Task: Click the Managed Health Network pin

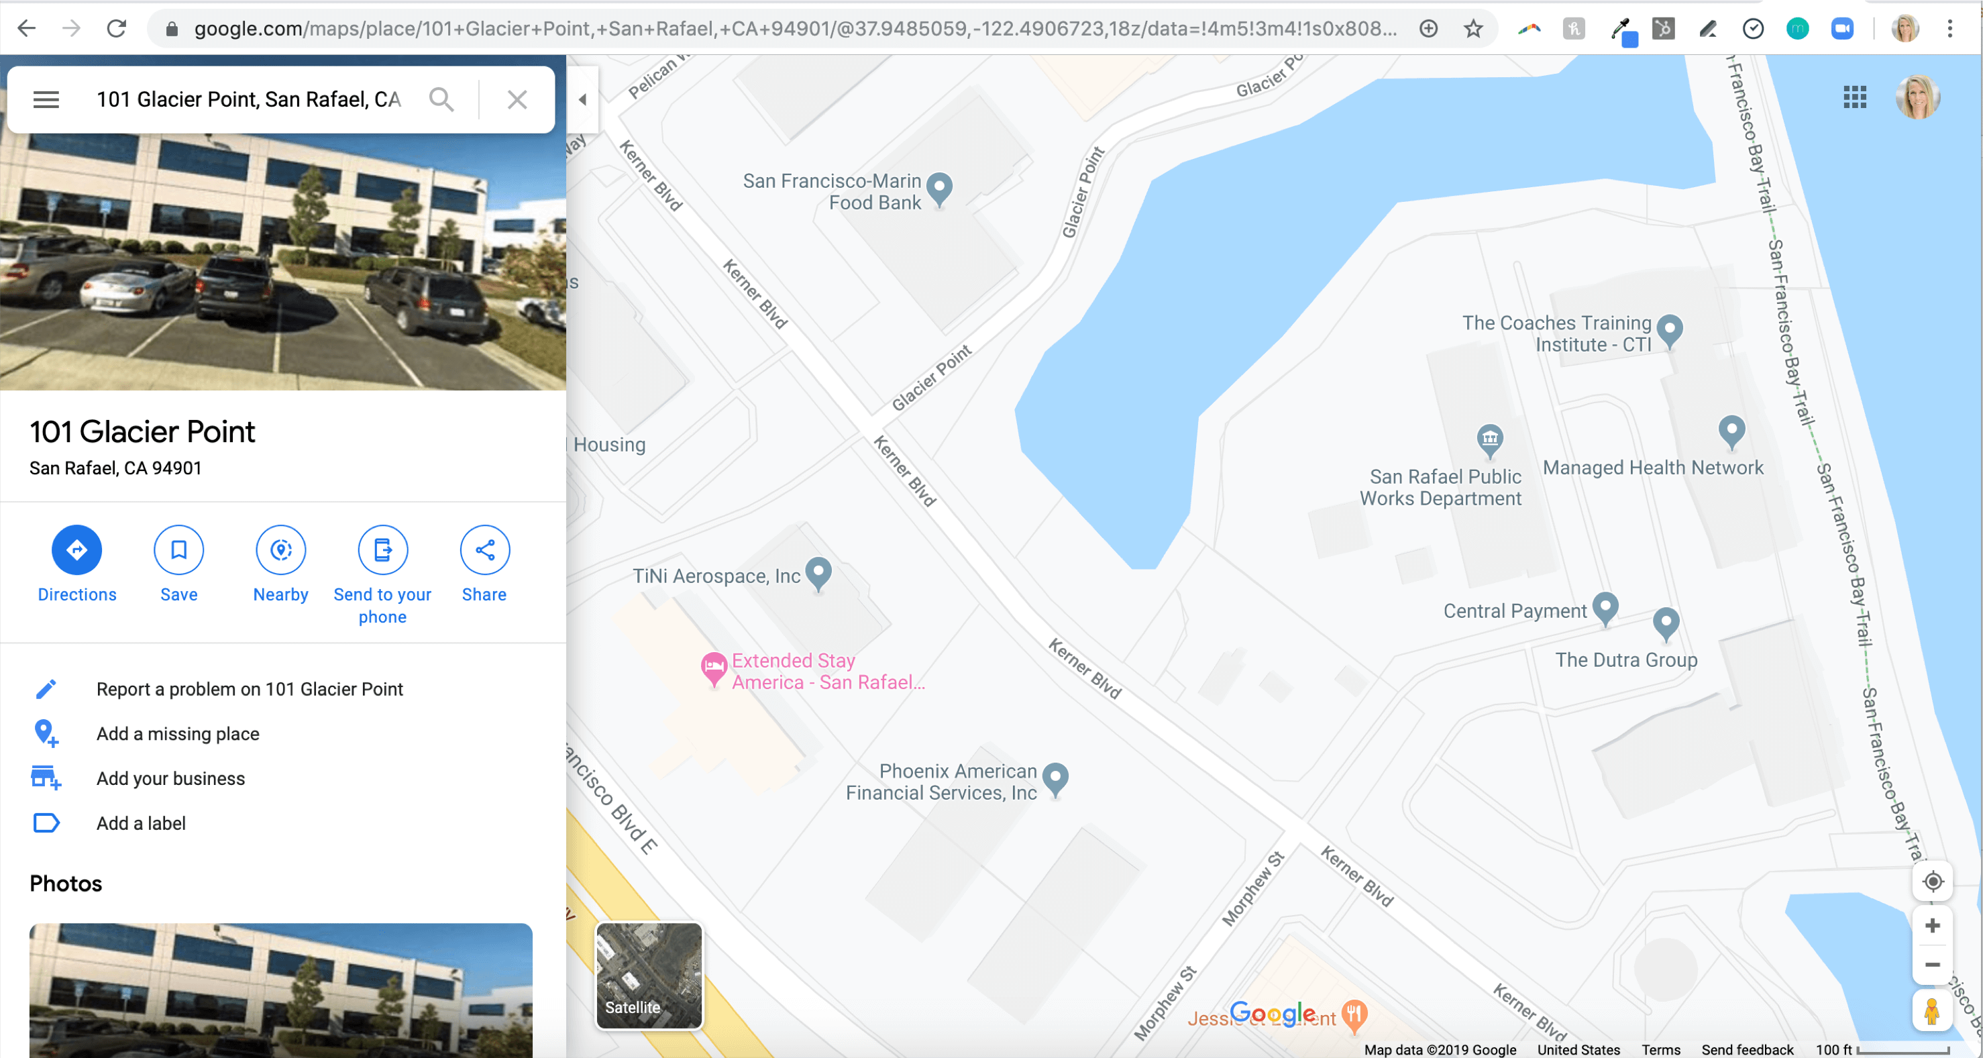Action: coord(1731,432)
